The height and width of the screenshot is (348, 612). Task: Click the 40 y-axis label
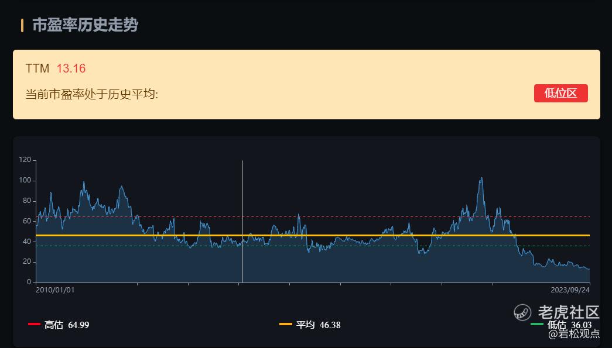(27, 241)
